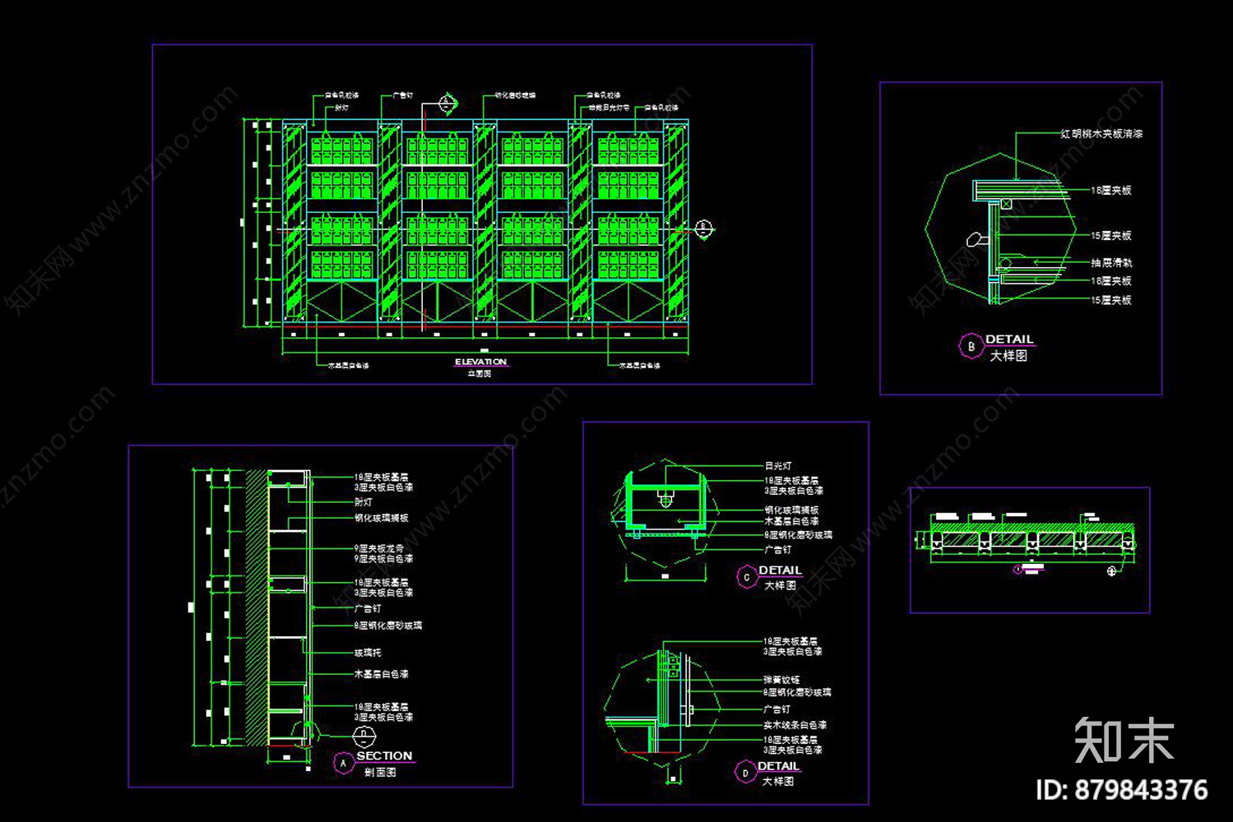Select the 实木线条白色漆 label in detail D

tap(795, 725)
